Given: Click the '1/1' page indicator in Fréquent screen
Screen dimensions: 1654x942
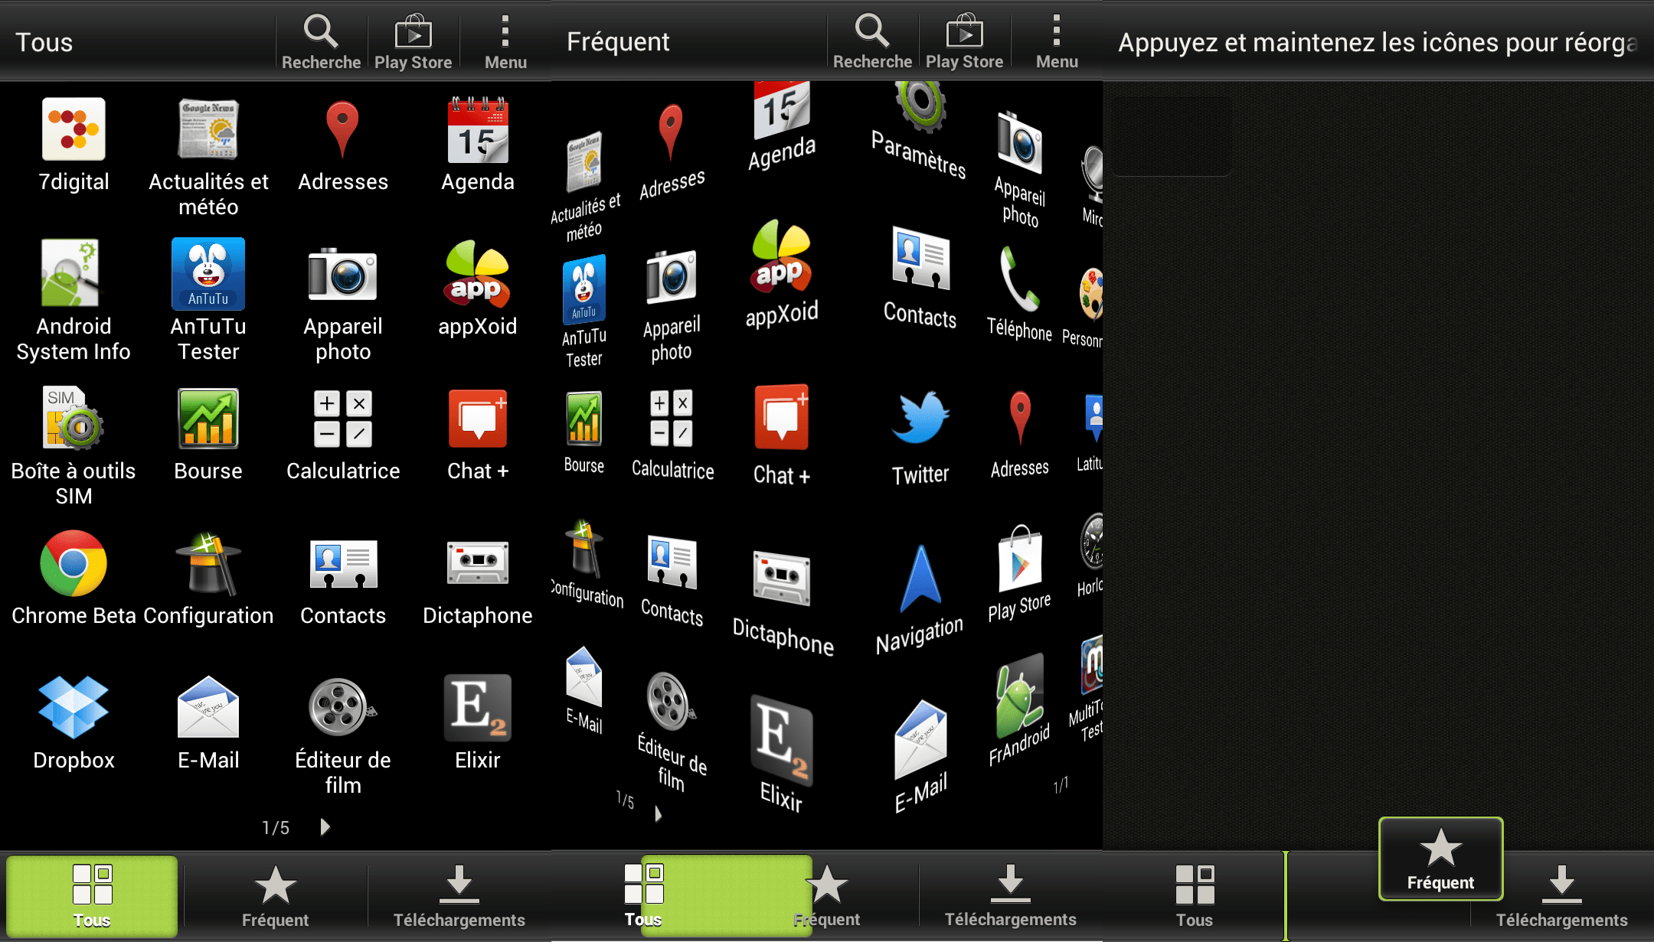Looking at the screenshot, I should [1061, 785].
